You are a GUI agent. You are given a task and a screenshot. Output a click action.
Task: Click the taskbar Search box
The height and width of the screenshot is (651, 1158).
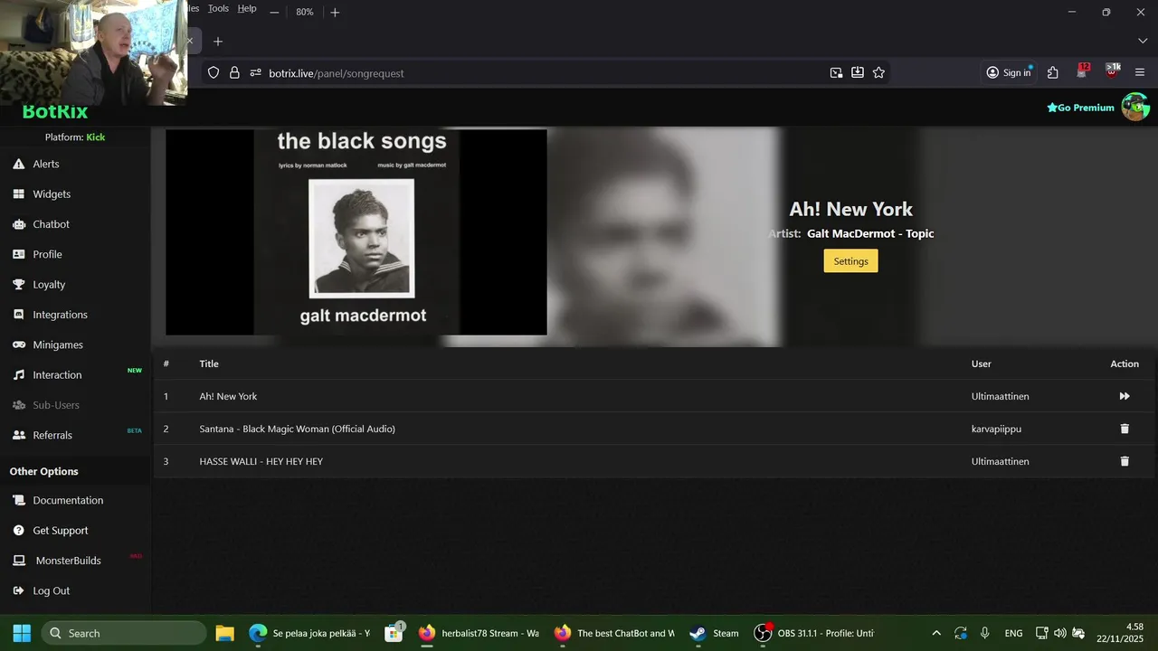click(x=124, y=633)
